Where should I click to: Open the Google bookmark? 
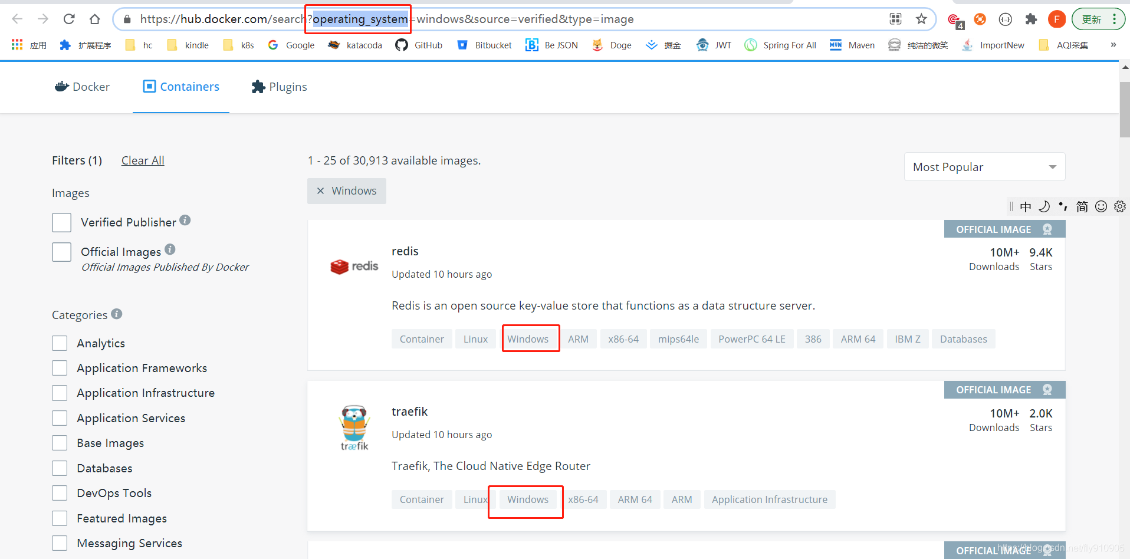pyautogui.click(x=291, y=45)
